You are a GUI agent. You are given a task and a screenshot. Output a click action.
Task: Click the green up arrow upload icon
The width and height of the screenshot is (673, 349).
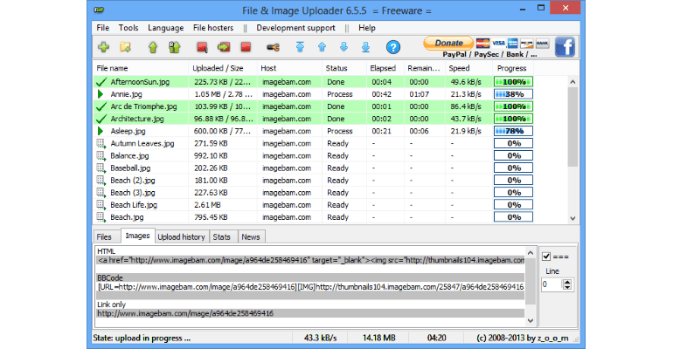152,46
